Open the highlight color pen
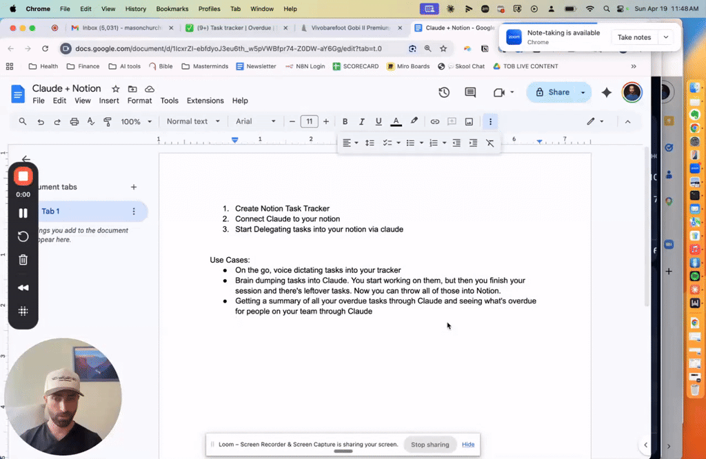706x459 pixels. coord(414,121)
